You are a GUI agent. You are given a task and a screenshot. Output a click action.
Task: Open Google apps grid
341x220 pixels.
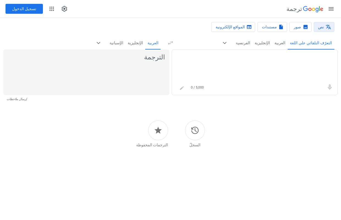(x=52, y=9)
